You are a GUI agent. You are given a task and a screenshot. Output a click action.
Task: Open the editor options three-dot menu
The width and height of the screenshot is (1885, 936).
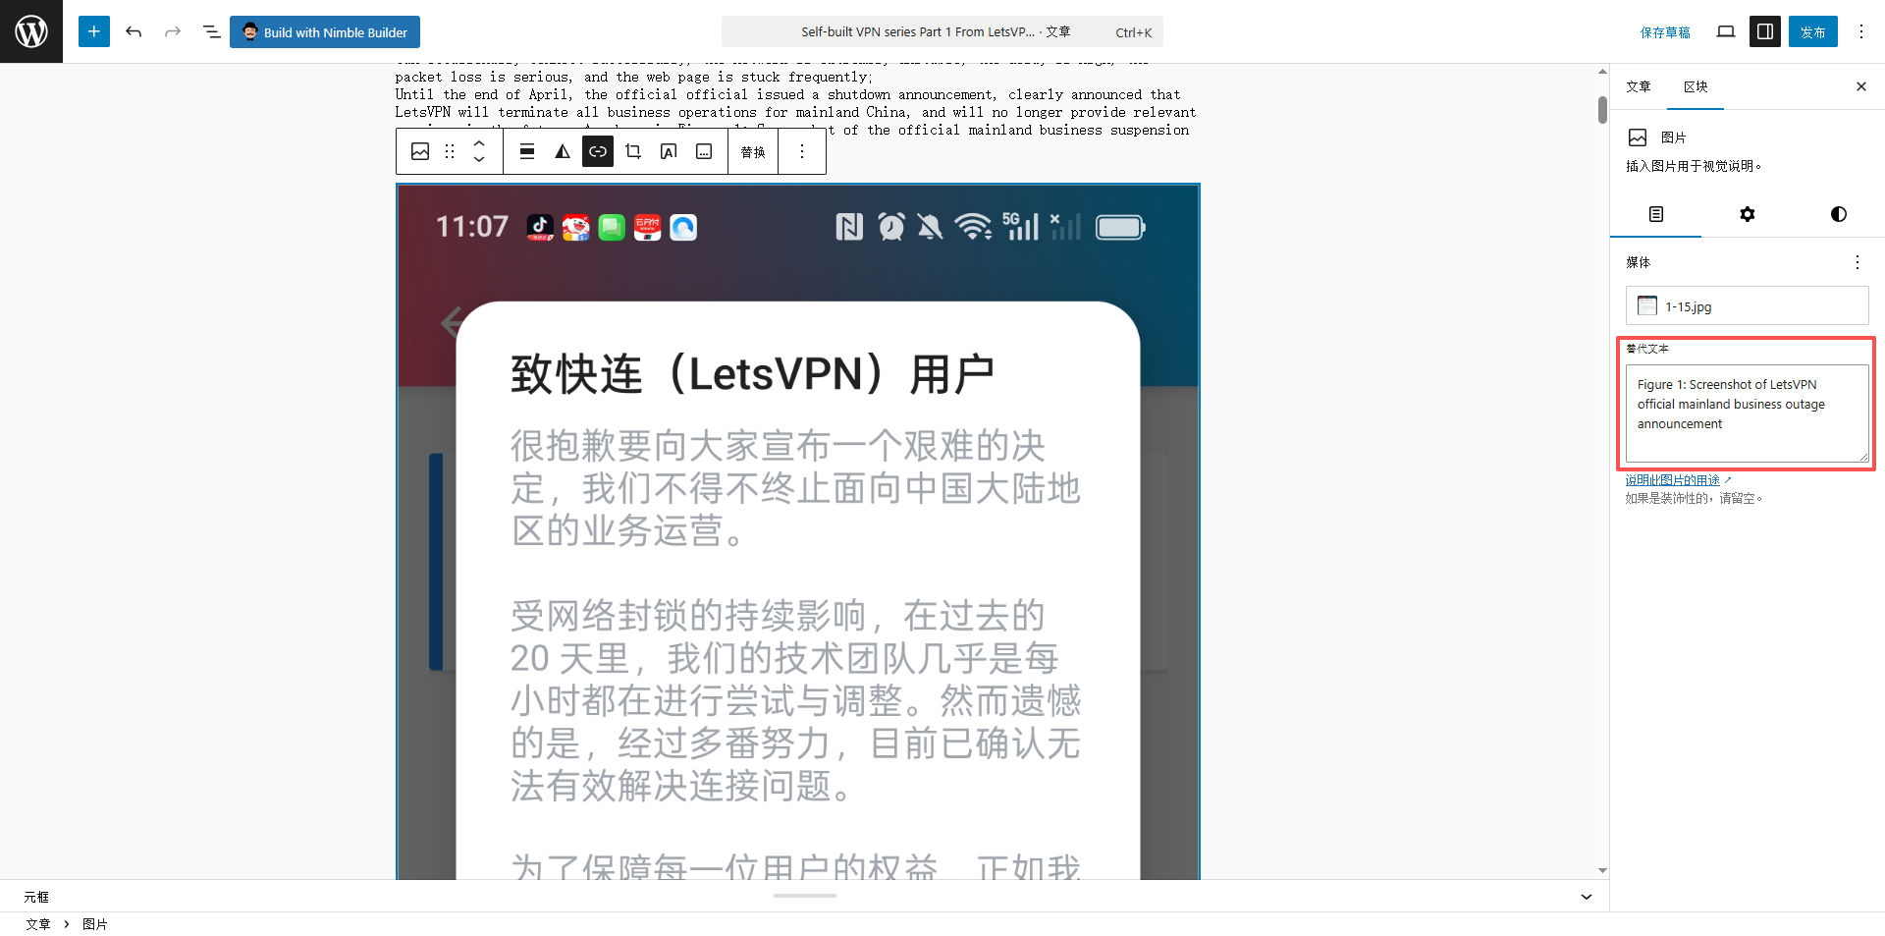(1861, 31)
